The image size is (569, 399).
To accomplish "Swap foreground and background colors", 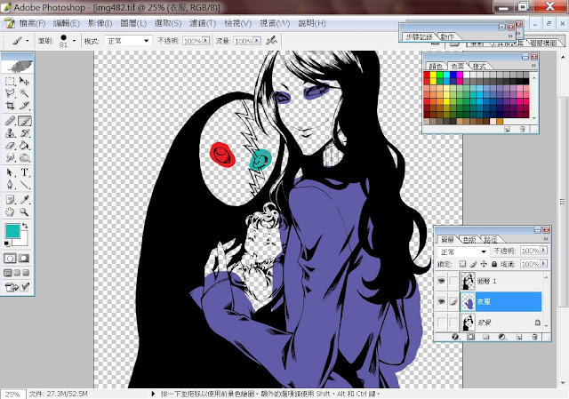I will [25, 226].
